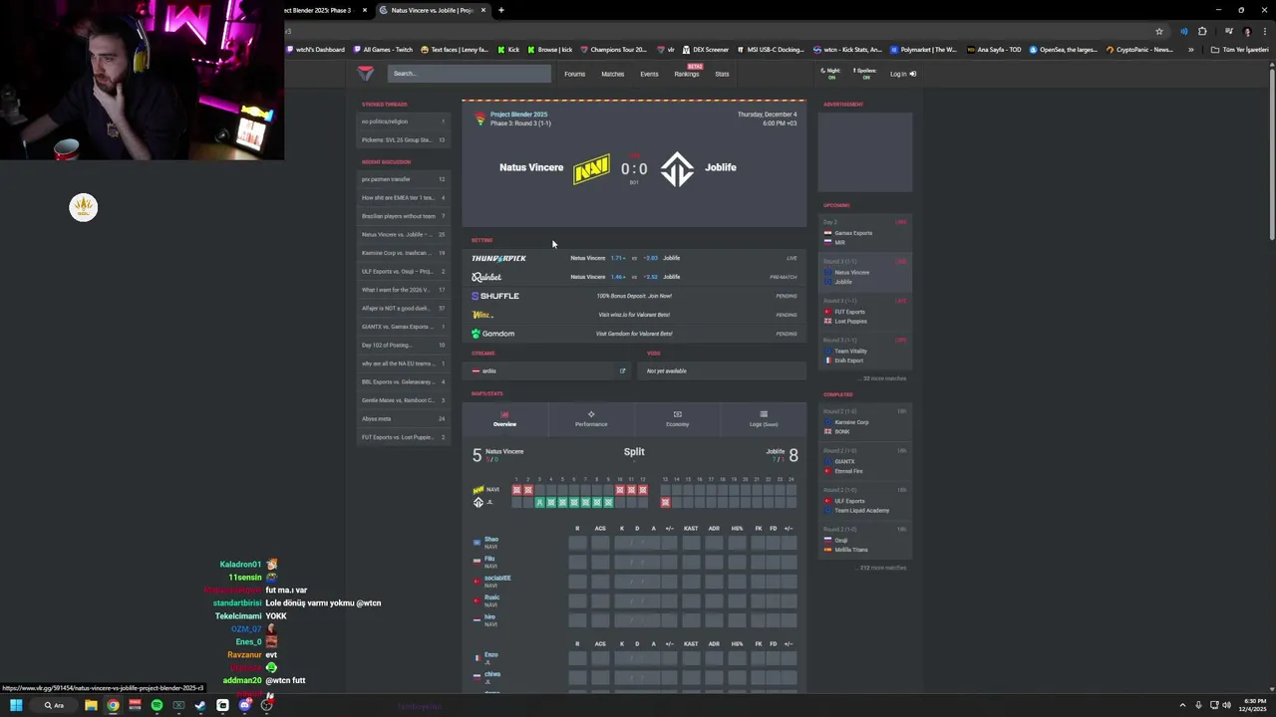
Task: Open the Gamdom betting logo
Action: click(492, 334)
